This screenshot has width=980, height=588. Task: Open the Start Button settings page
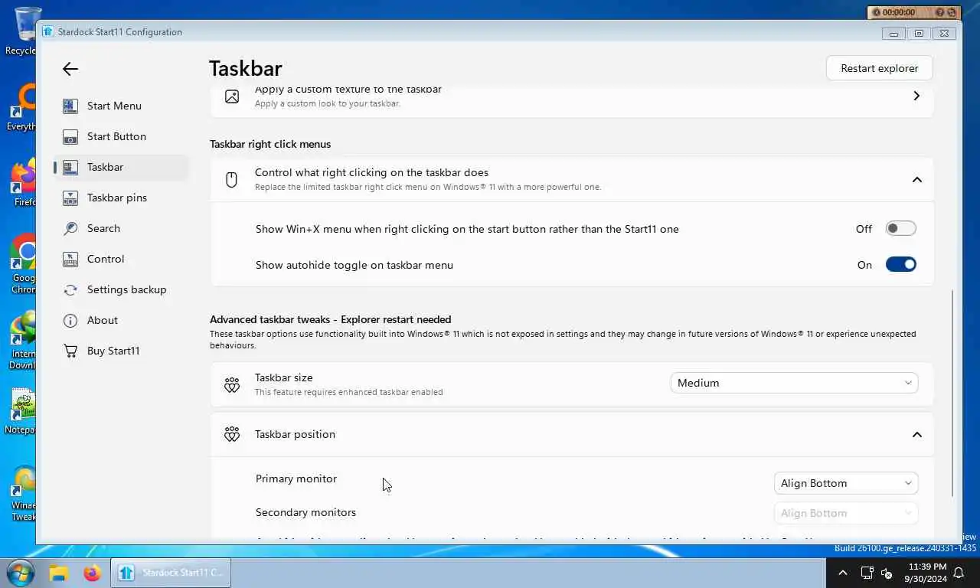pyautogui.click(x=121, y=136)
